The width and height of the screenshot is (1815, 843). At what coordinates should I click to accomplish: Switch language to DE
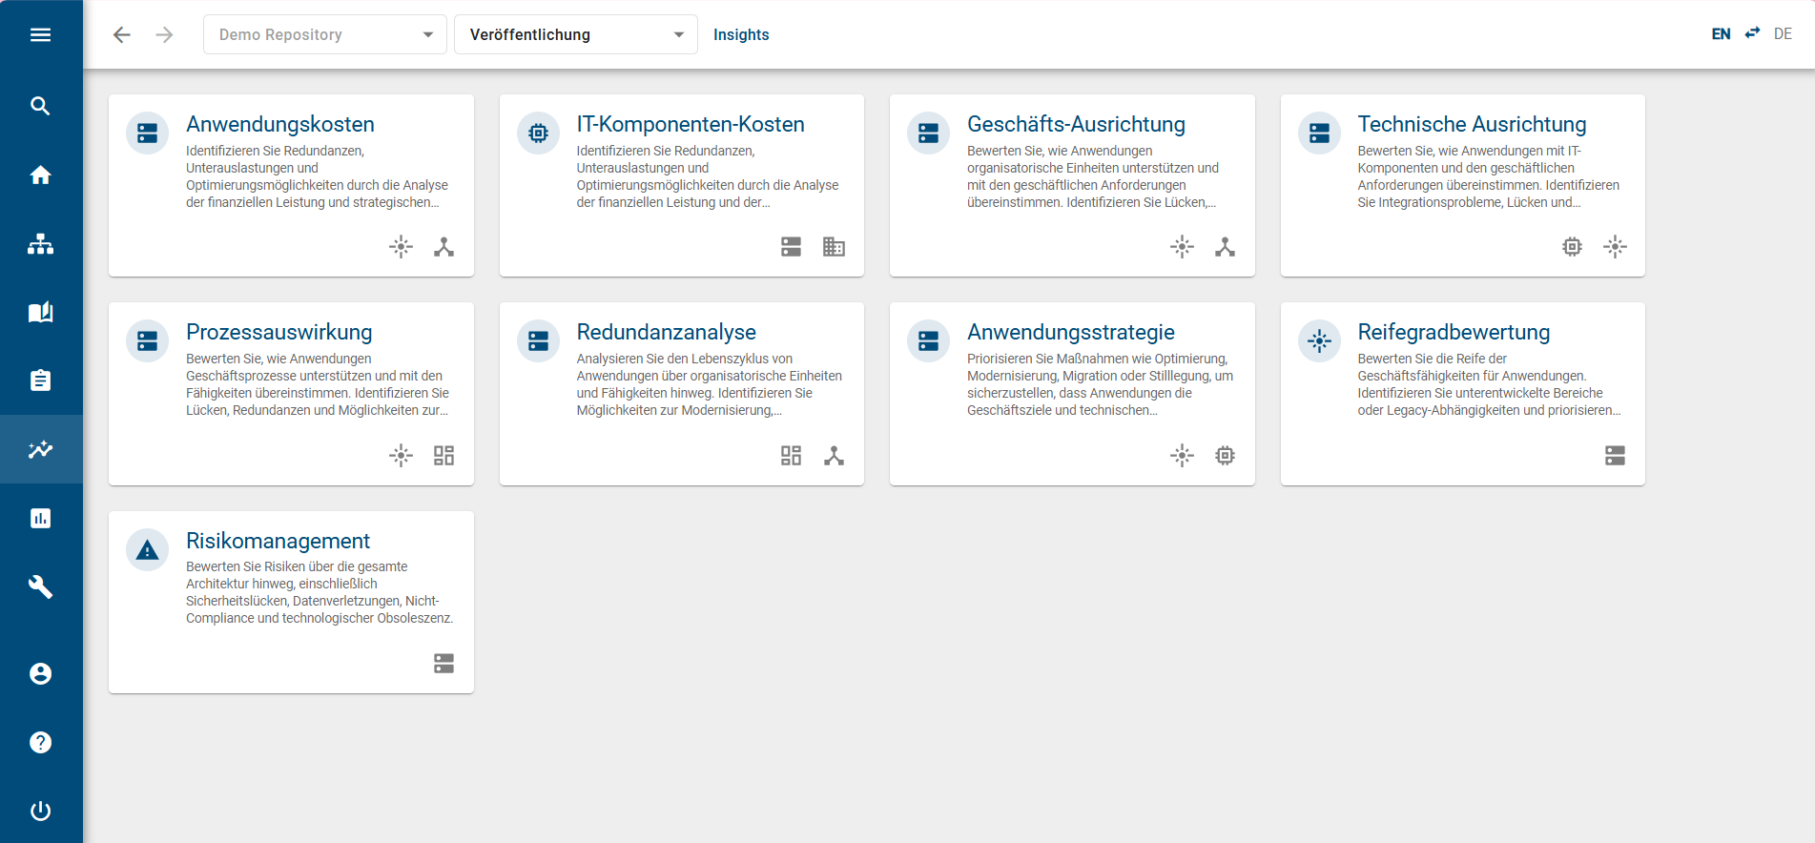1783,34
